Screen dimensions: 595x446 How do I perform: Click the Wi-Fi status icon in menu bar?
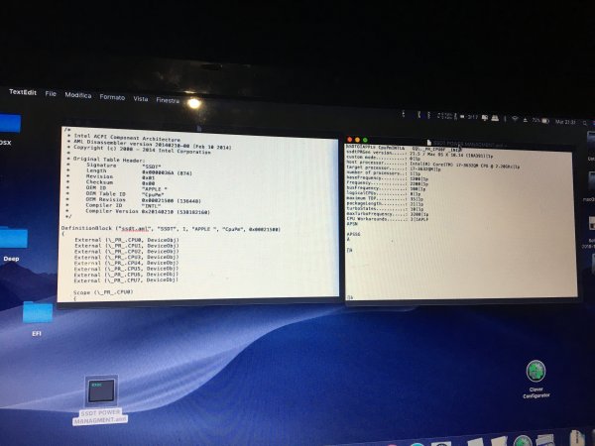[x=515, y=119]
